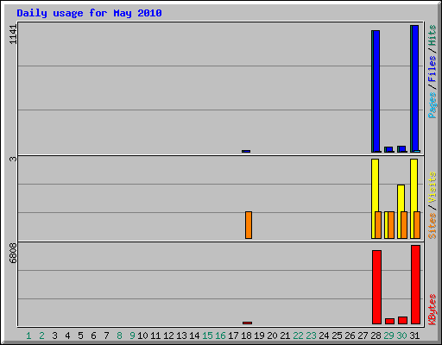Image resolution: width=442 pixels, height=345 pixels.
Task: Click day 9 on the x-axis
Action: click(x=132, y=336)
